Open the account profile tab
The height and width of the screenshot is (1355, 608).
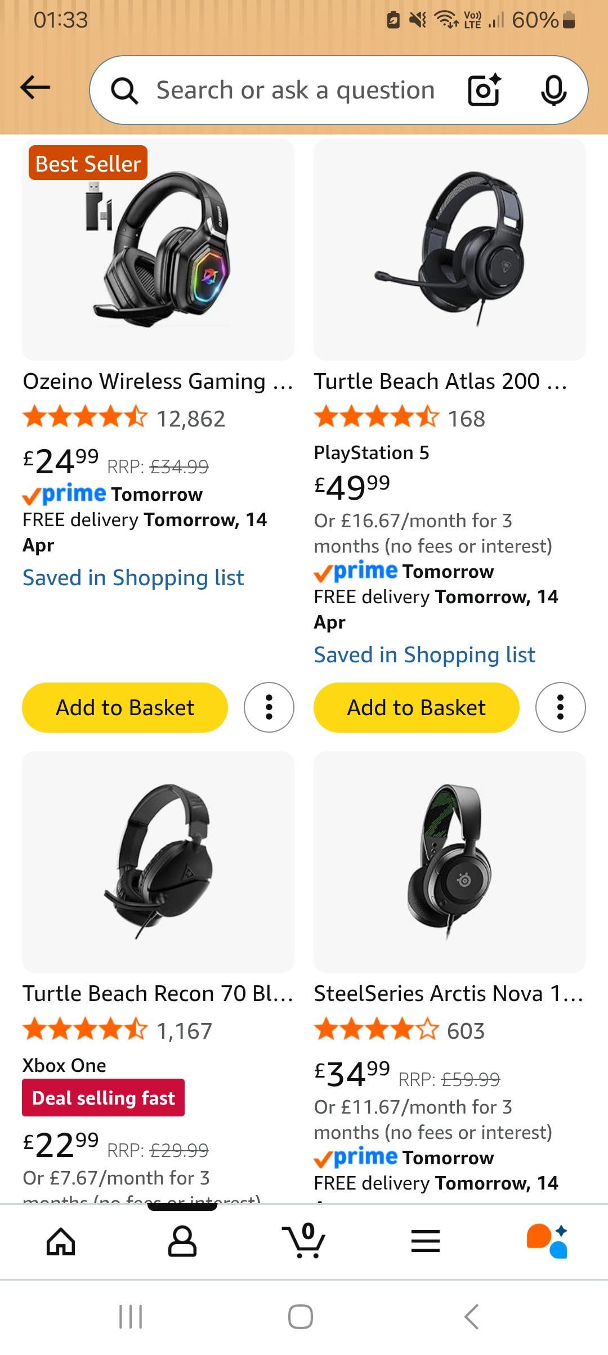point(182,1241)
